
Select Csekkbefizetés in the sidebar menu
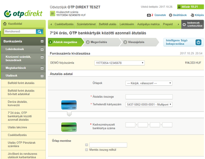click(23, 135)
